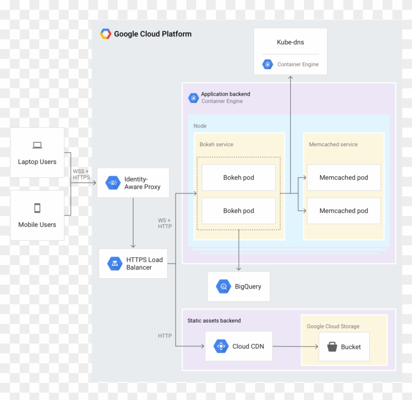Click the Bucket icon in Cloud Storage
Screen dimensions: 412x400
pos(332,347)
